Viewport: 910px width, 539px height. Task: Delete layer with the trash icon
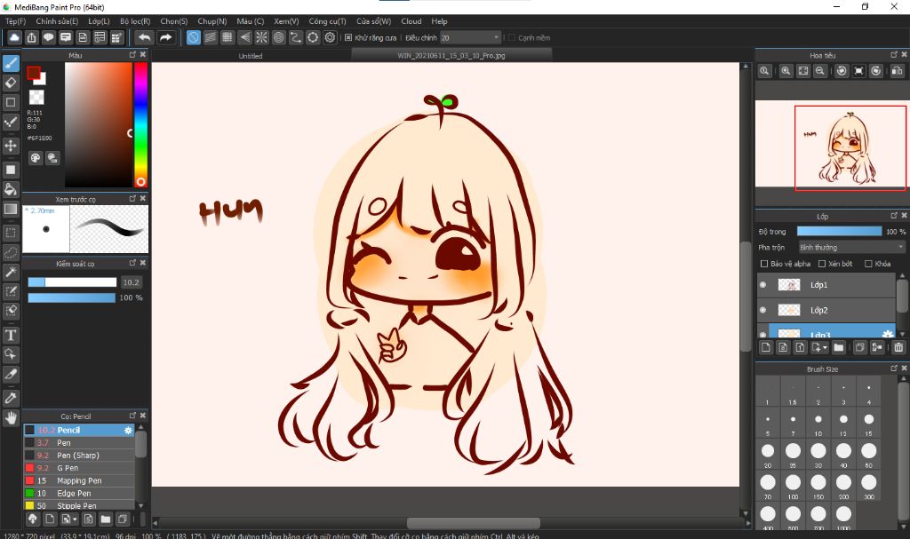[898, 347]
